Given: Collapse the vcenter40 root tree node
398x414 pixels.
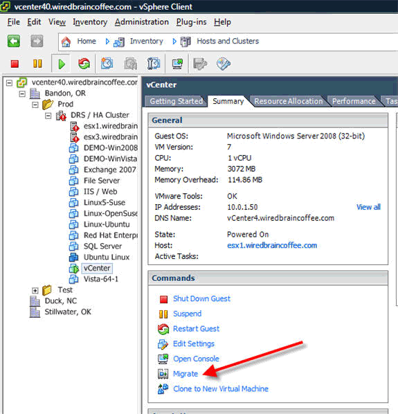Looking at the screenshot, I should point(9,83).
